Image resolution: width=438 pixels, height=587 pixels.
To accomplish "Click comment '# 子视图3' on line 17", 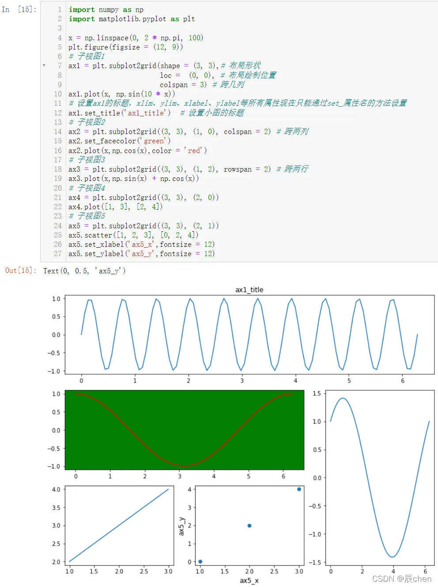I will pyautogui.click(x=87, y=160).
